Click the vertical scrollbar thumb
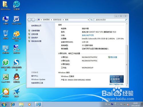Image resolution: width=143 pixels, height=107 pixels. coord(127,65)
